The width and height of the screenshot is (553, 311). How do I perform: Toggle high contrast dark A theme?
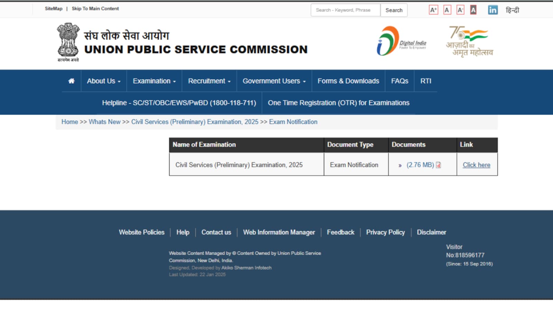[x=473, y=10]
